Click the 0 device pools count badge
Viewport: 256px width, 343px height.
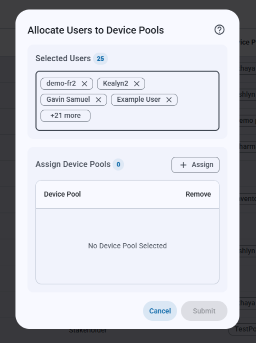pos(118,164)
